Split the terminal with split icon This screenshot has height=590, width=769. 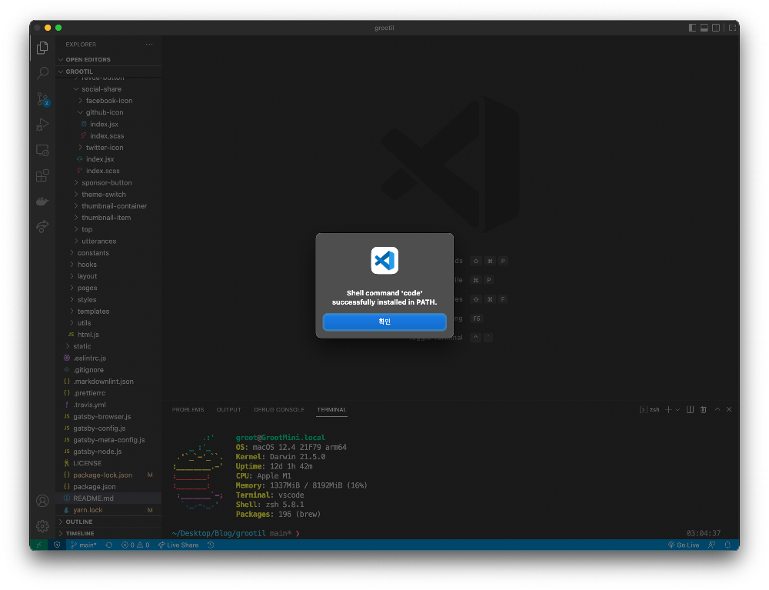click(x=690, y=409)
